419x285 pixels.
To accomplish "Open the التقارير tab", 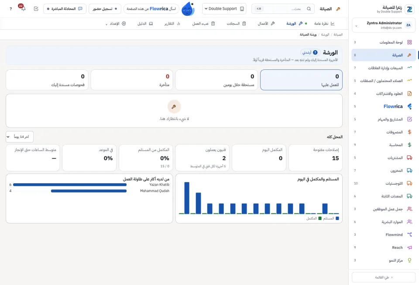I will [172, 24].
